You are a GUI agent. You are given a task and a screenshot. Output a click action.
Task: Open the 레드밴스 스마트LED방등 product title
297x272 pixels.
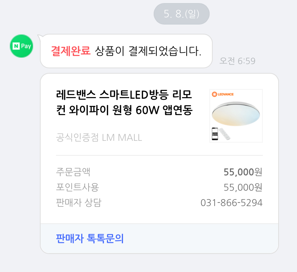point(124,102)
